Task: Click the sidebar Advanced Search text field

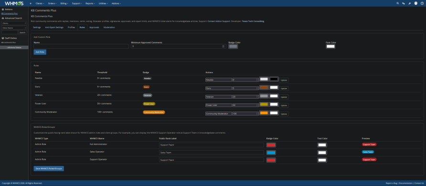Action: [10, 32]
